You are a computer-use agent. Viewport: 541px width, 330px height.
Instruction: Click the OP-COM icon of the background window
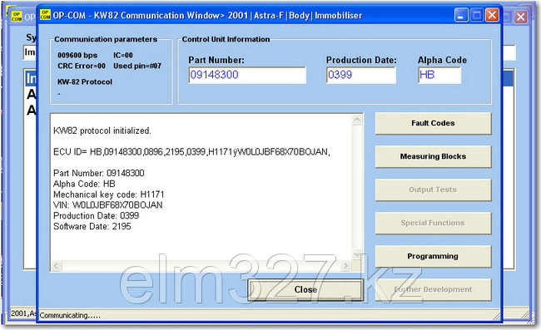pyautogui.click(x=17, y=17)
